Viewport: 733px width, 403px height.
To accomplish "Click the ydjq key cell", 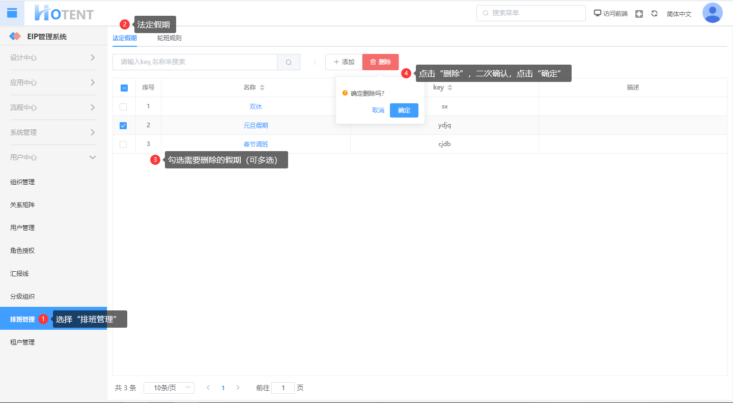I will click(444, 126).
